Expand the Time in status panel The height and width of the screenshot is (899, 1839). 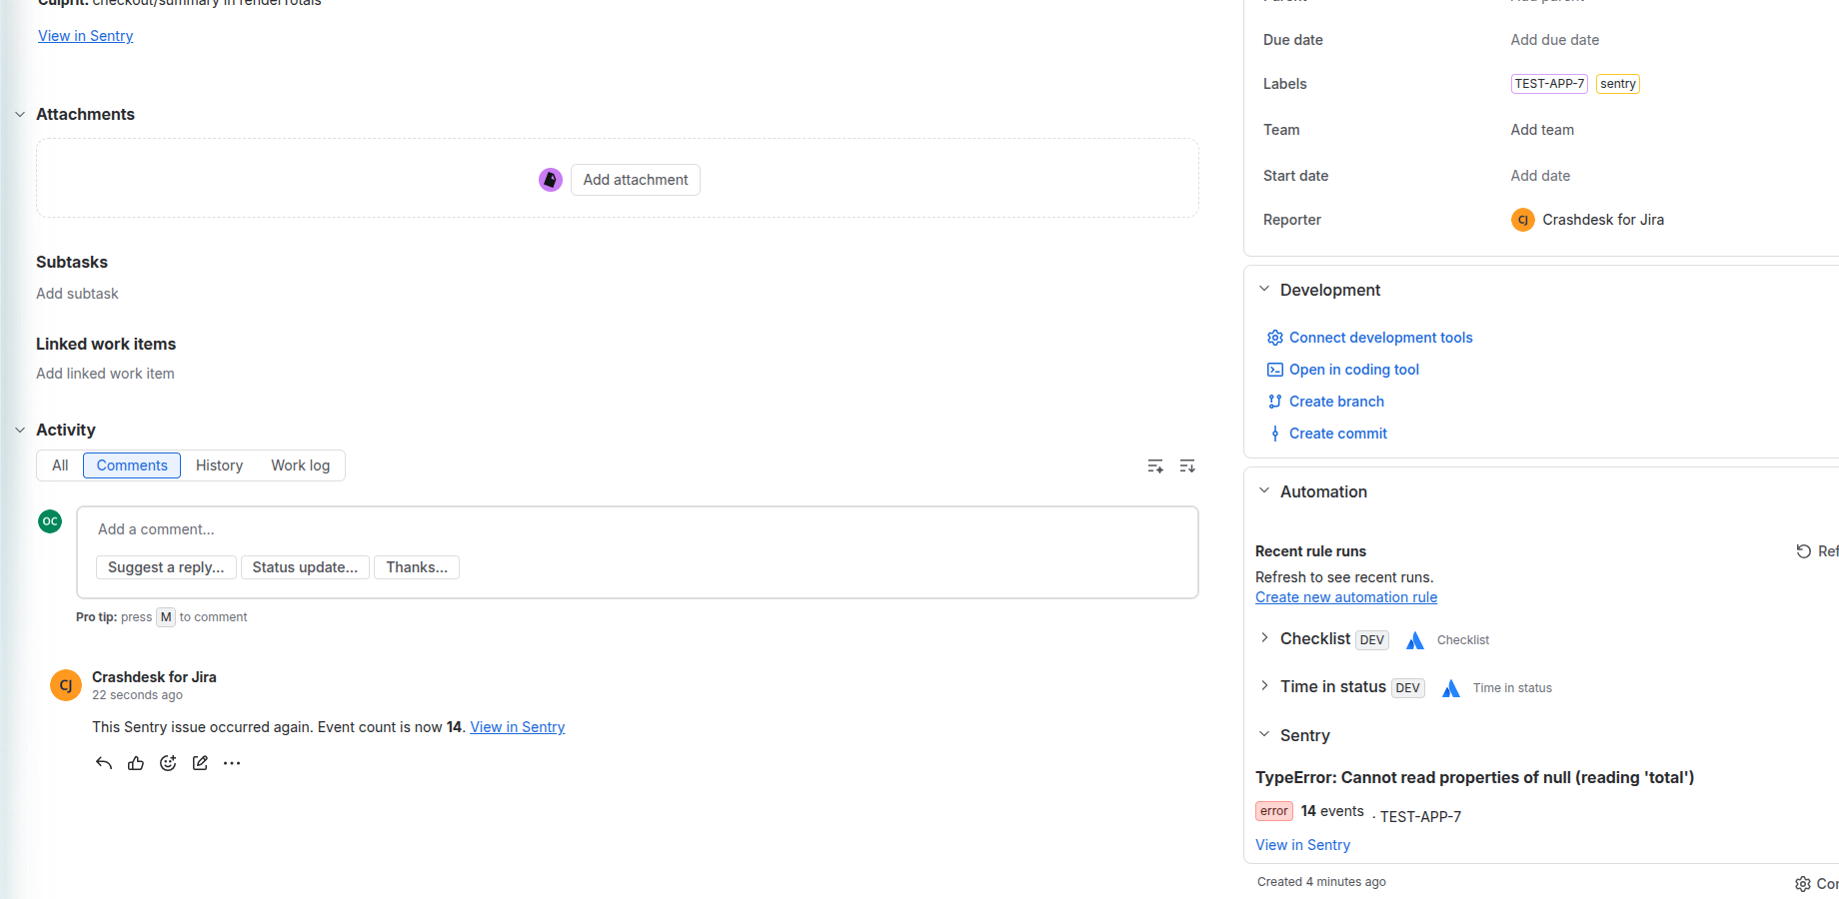[1264, 686]
